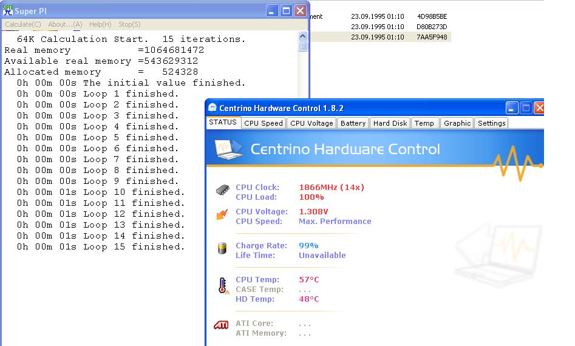The height and width of the screenshot is (346, 575).
Task: Open the About...(A) menu in Super PI
Action: click(65, 24)
